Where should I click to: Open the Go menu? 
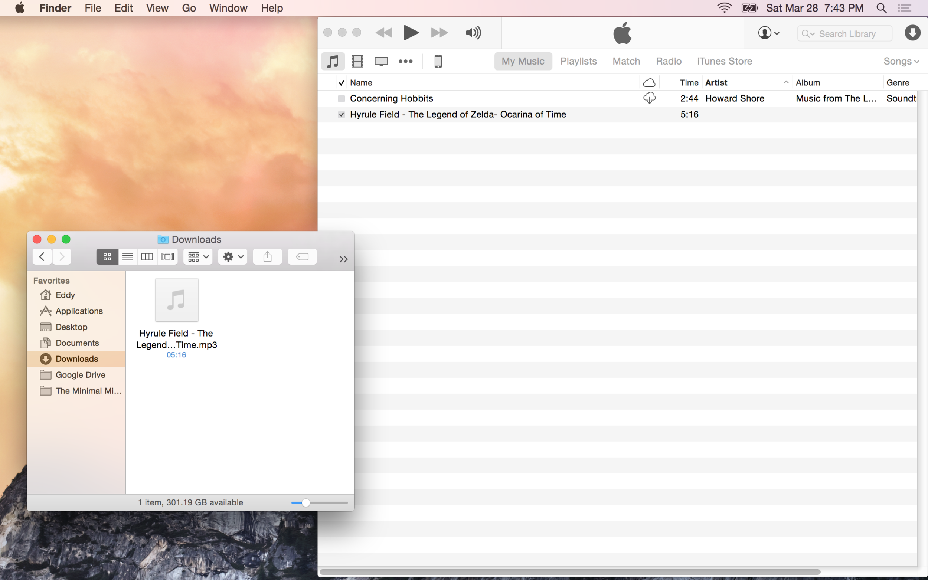(189, 8)
